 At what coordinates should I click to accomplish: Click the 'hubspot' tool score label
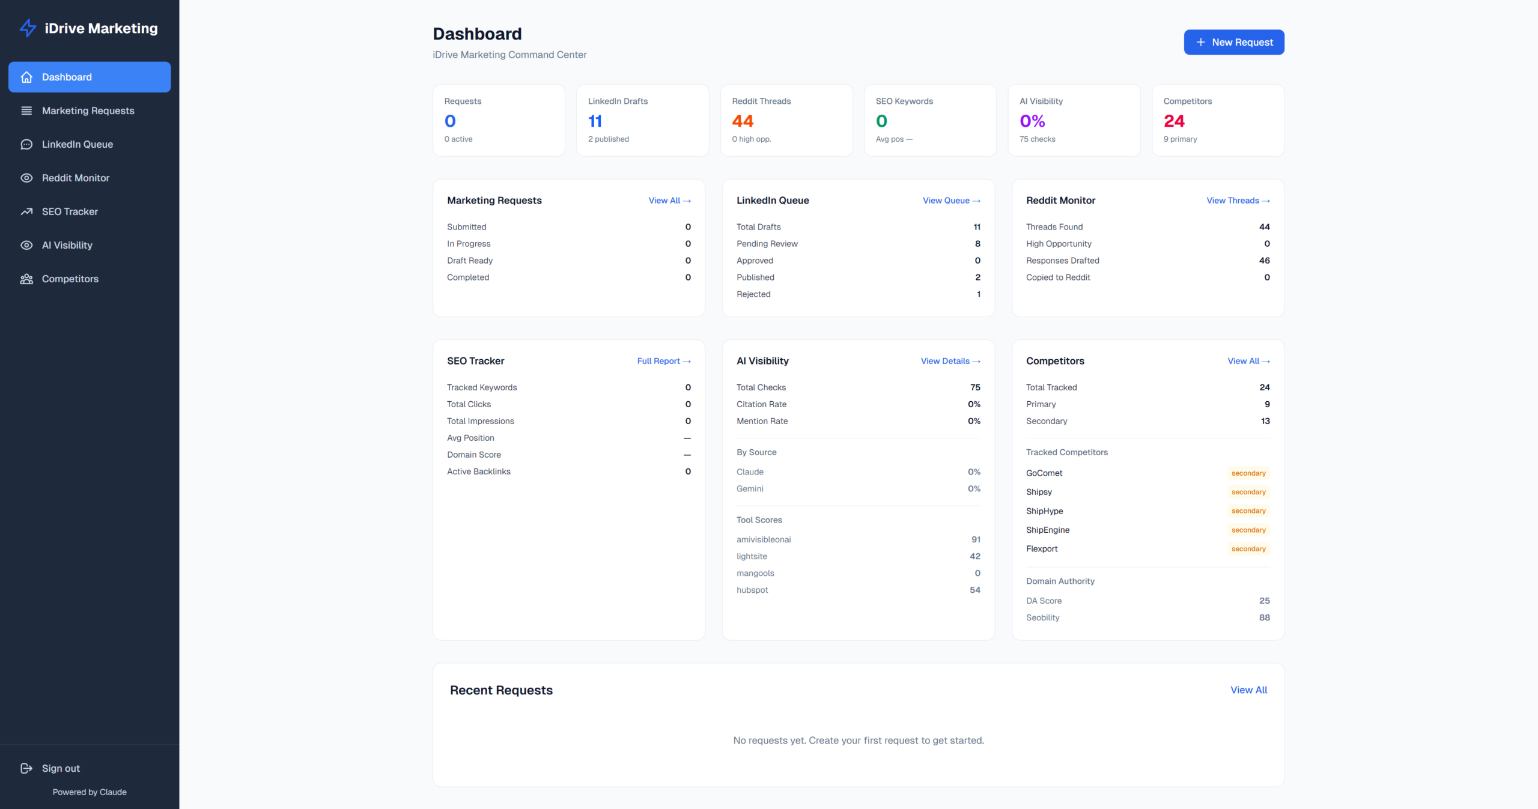pyautogui.click(x=752, y=590)
